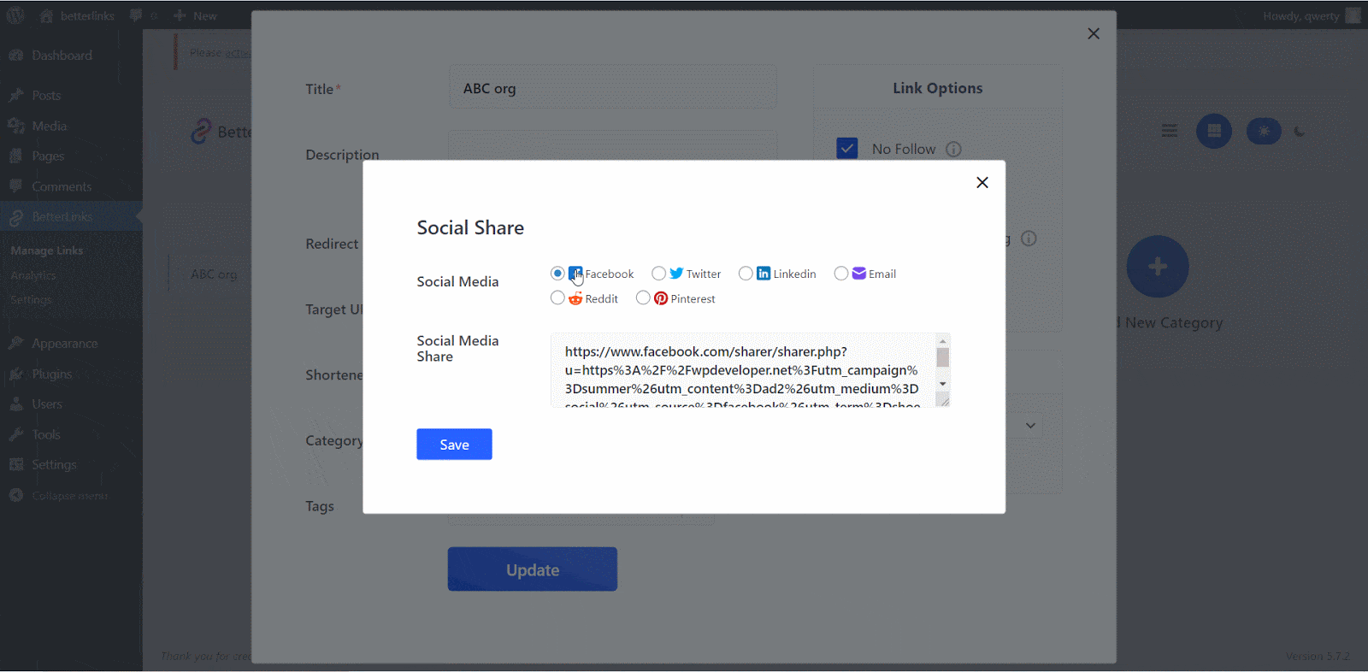Click the Linkedin logo icon
Viewport: 1368px width, 672px height.
coord(764,274)
